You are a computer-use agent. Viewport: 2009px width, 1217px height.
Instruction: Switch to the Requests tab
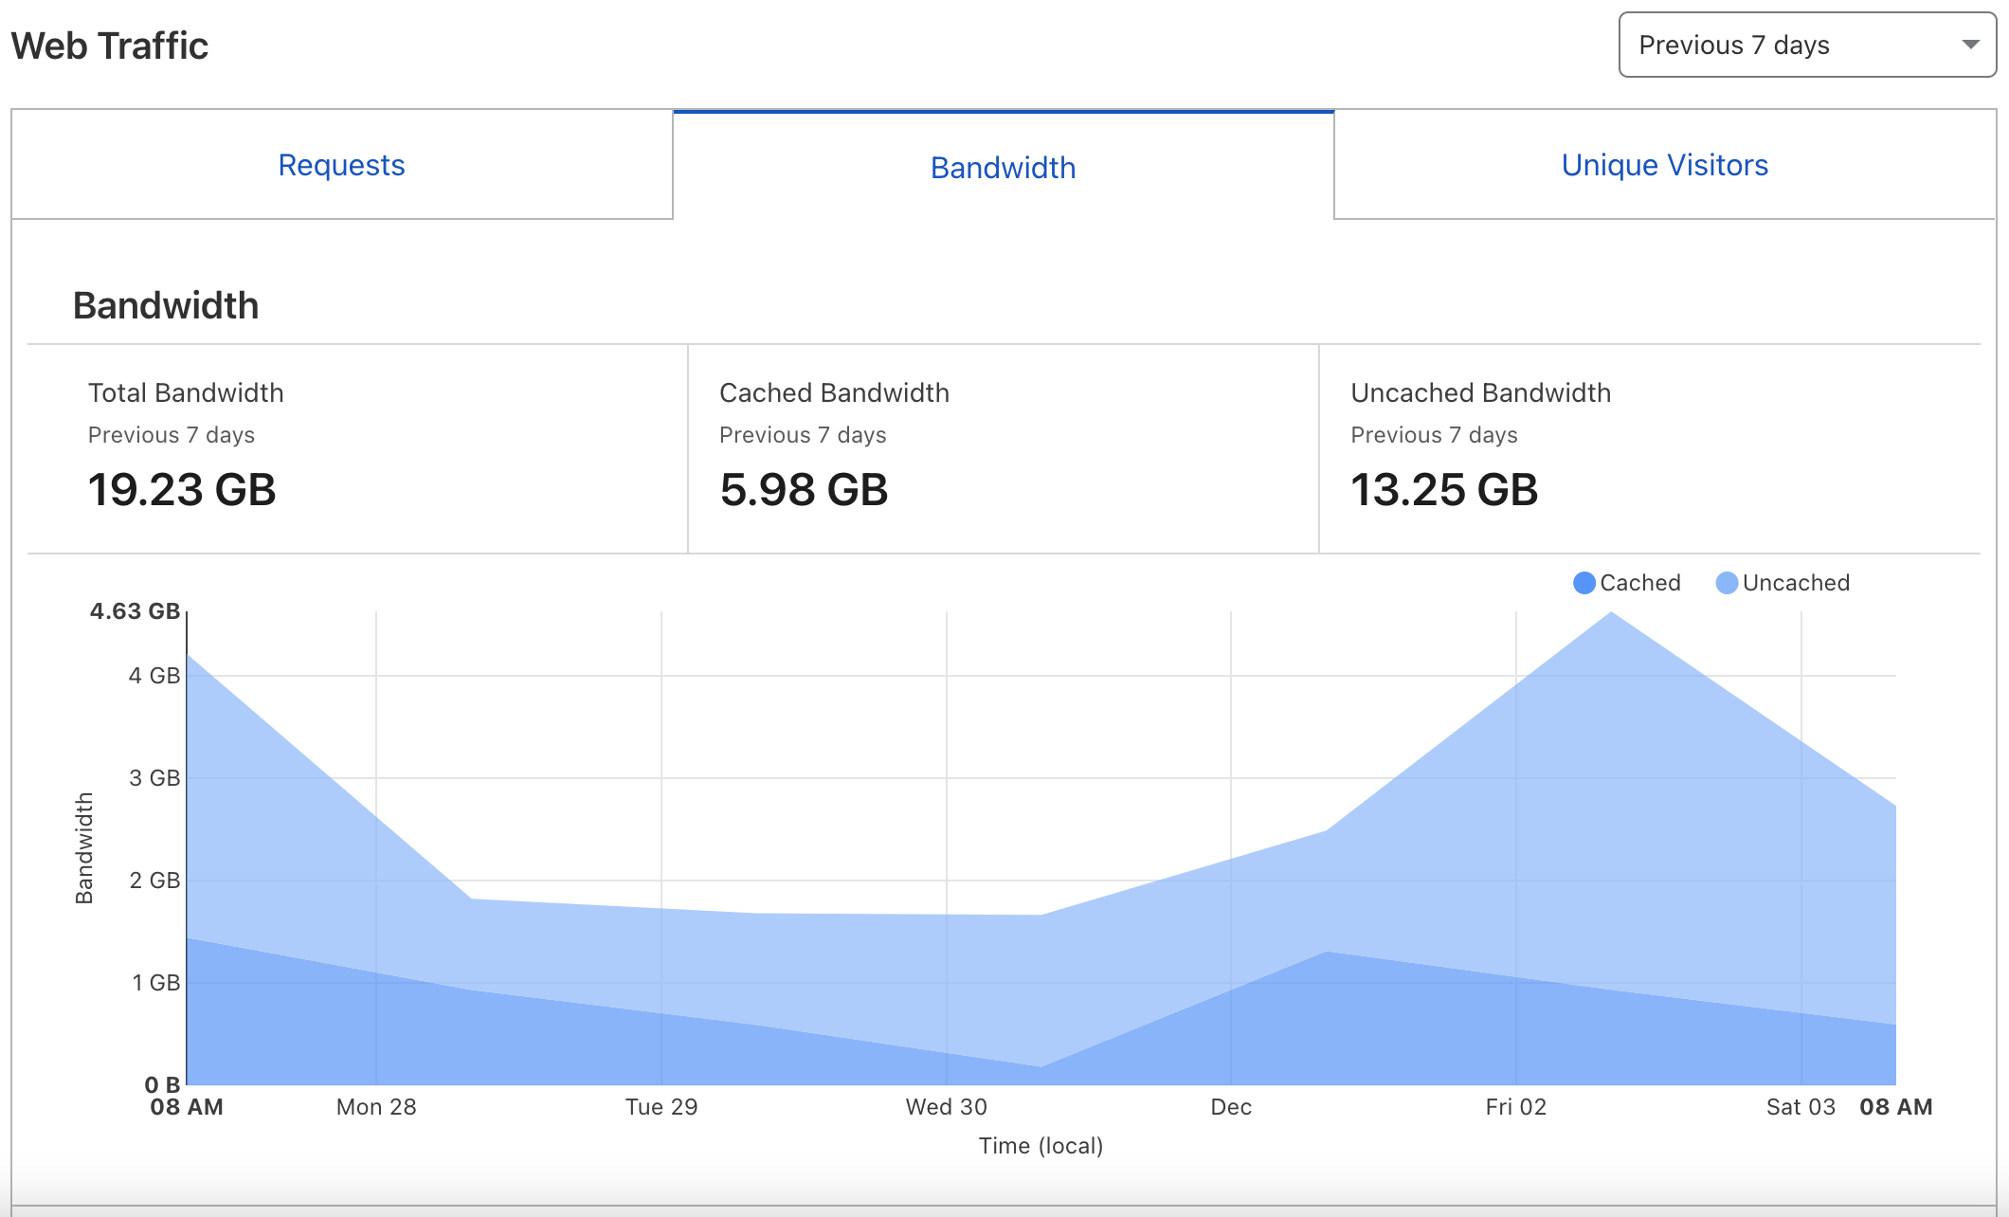(341, 166)
